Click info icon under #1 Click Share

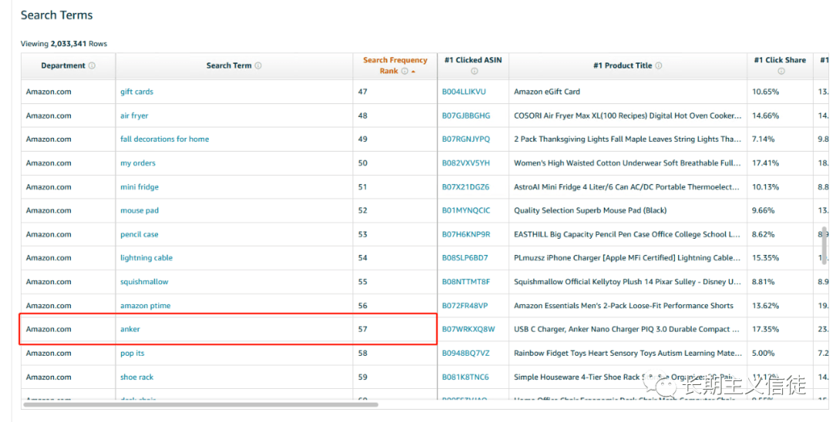pos(781,71)
